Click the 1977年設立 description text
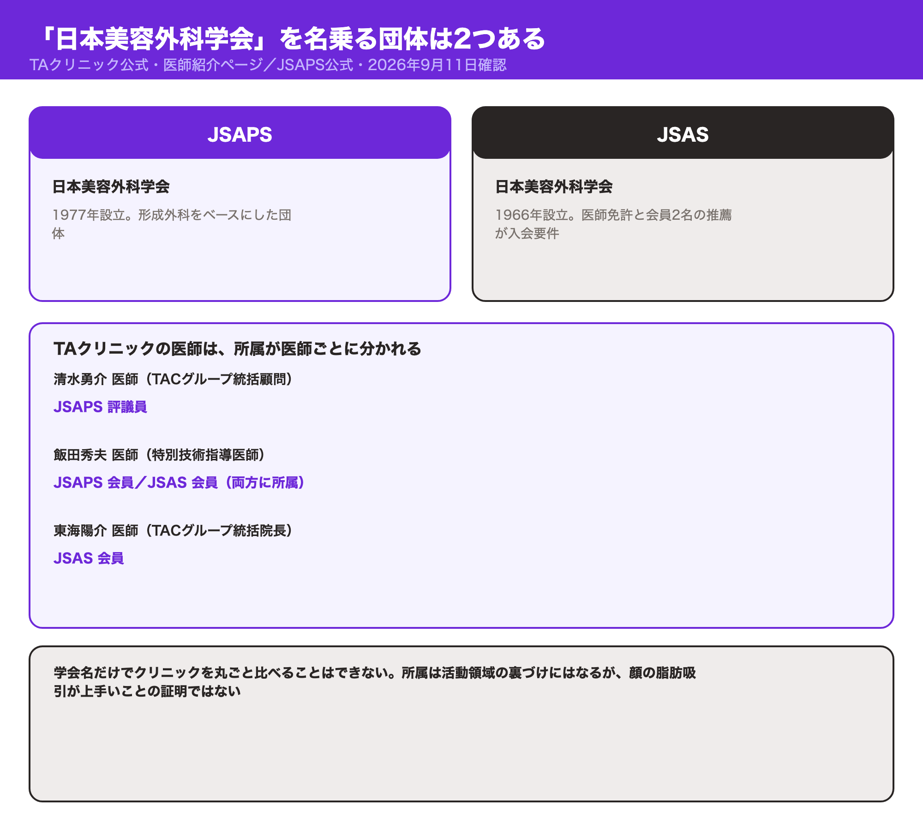Screen dimensions: 923x831 (x=172, y=224)
